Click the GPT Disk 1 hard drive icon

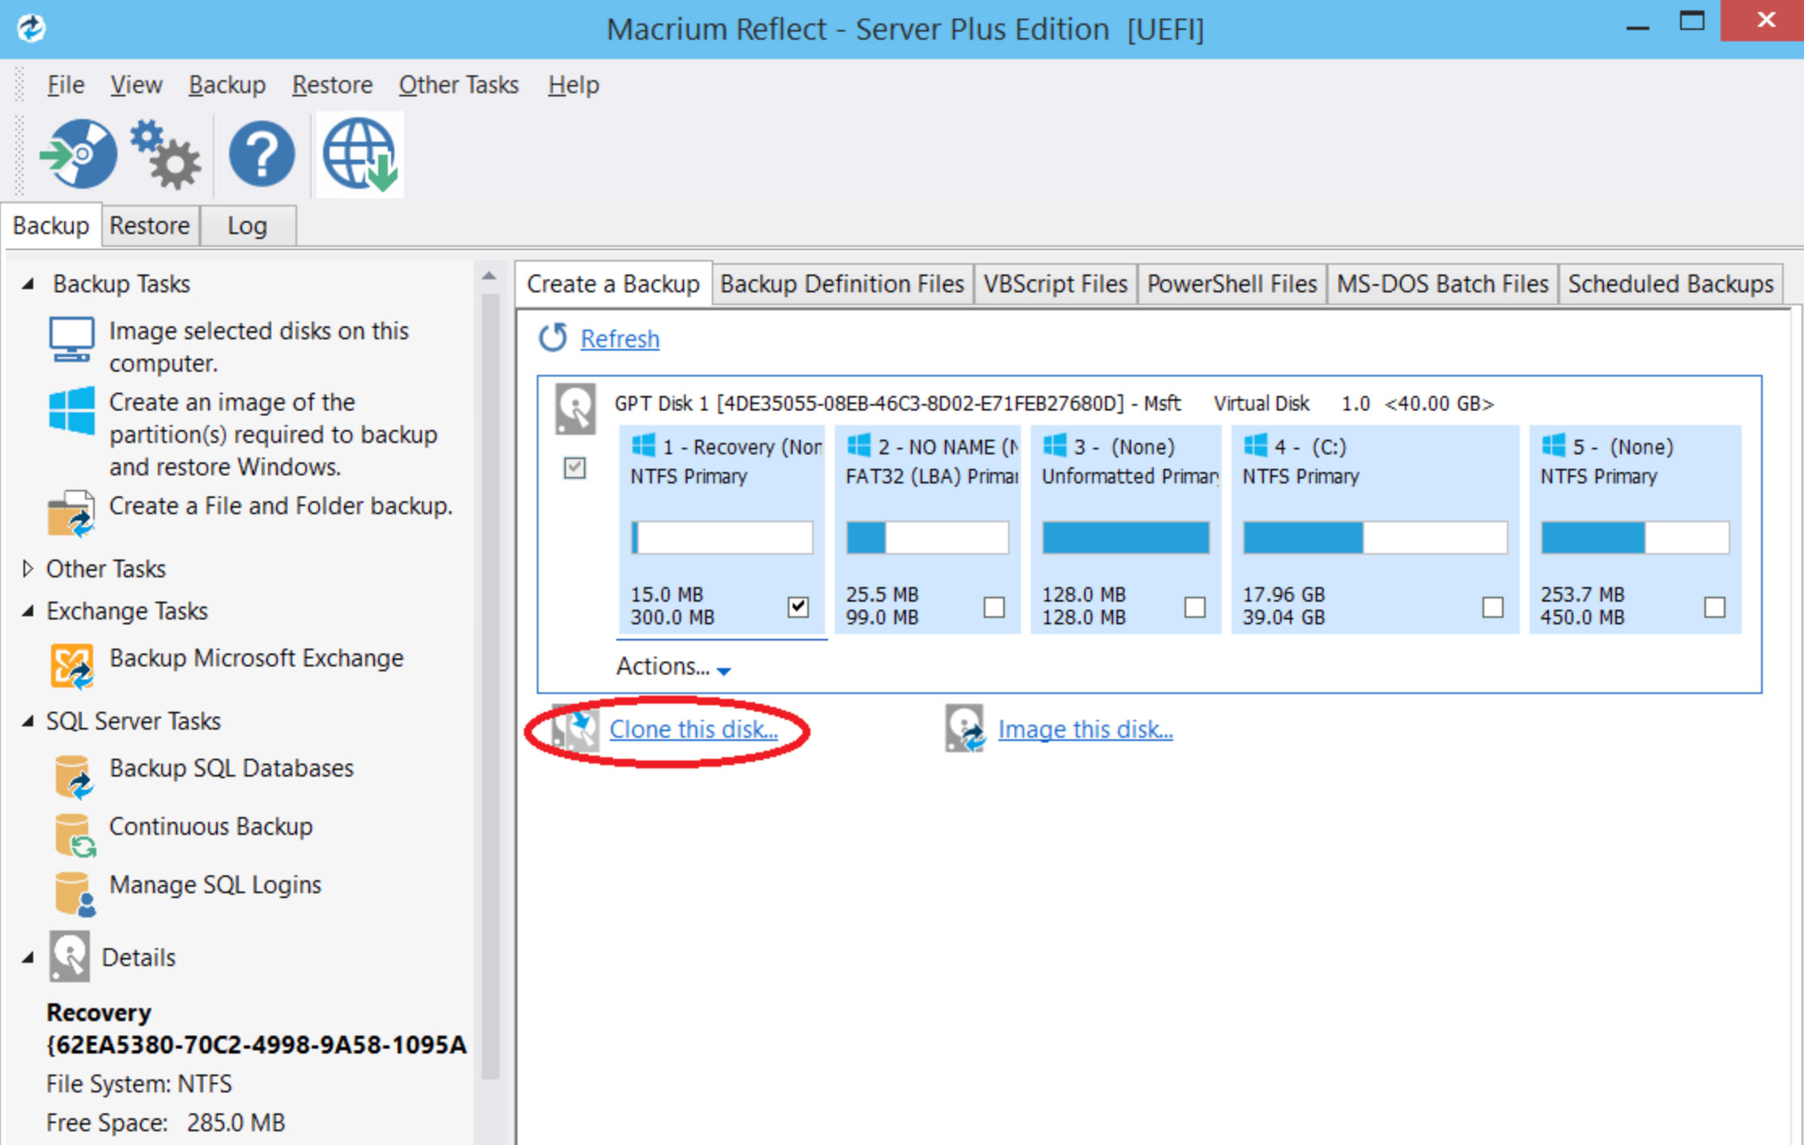point(575,409)
